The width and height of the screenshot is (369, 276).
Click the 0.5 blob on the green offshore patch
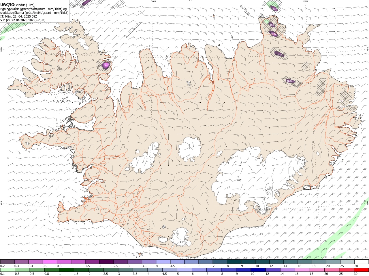click(x=275, y=8)
